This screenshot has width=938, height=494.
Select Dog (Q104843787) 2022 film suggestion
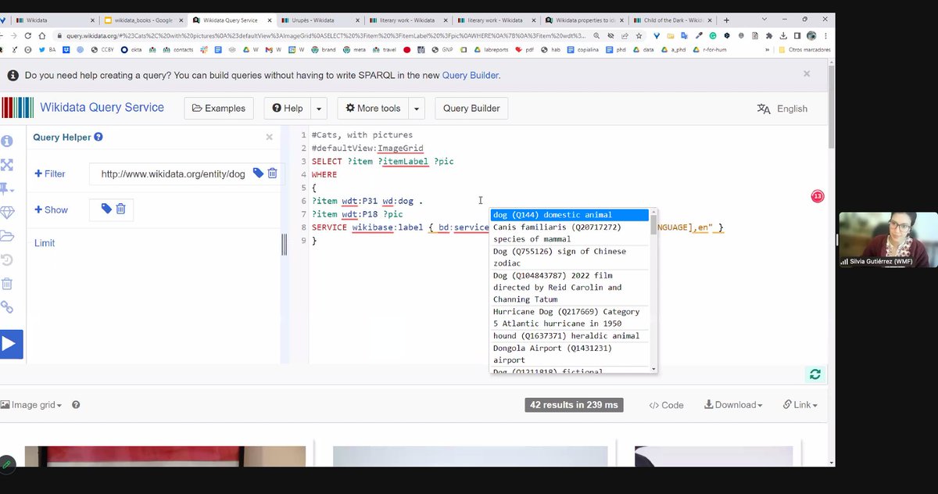click(570, 288)
